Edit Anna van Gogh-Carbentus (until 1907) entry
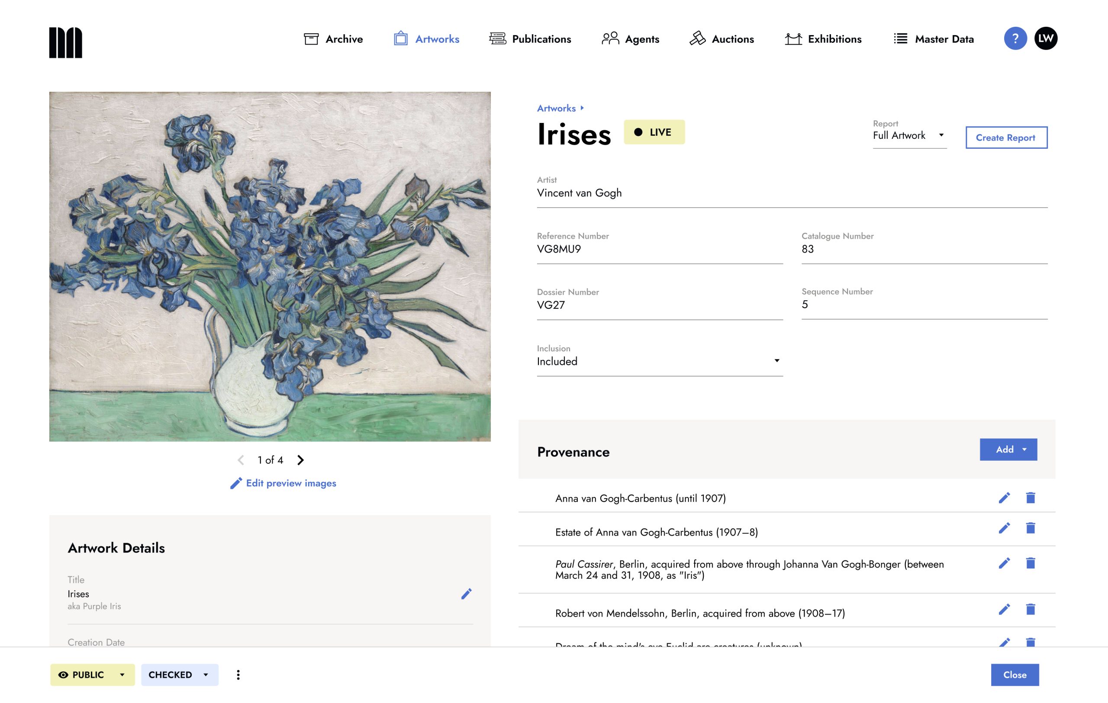This screenshot has width=1108, height=703. (x=1004, y=498)
